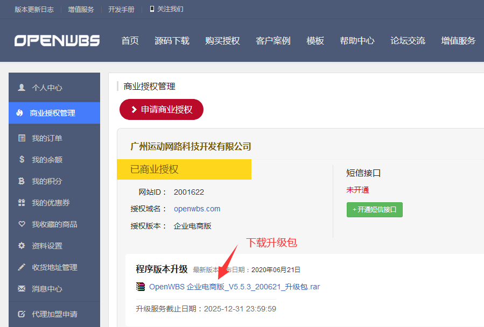
Task: Click the OPENWBS logo
Action: point(57,40)
